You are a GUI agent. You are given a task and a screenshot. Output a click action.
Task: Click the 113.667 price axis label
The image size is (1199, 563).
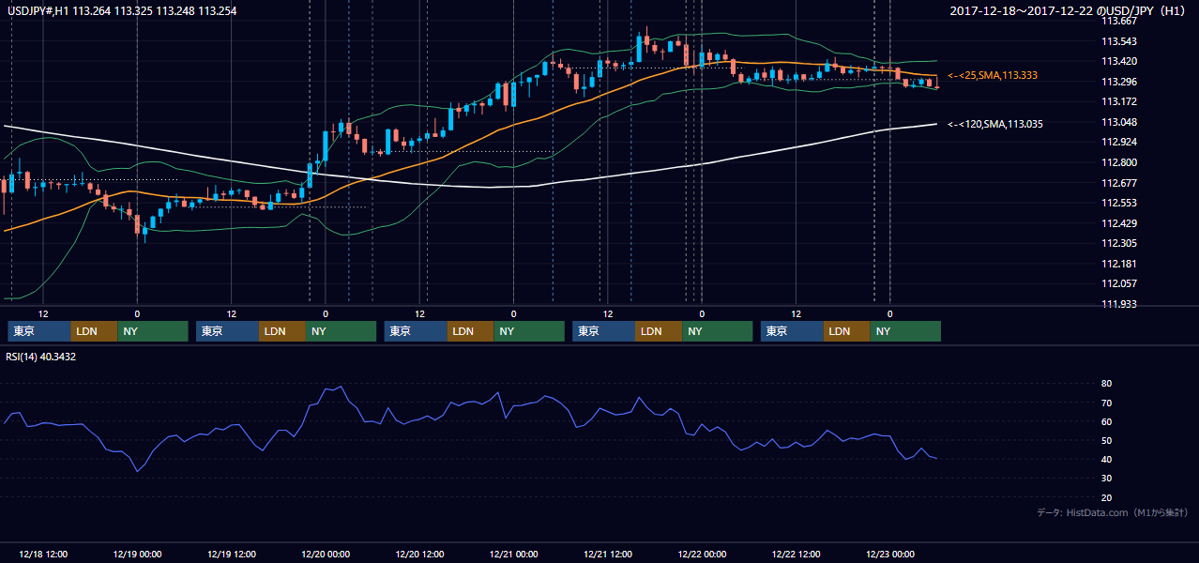1118,21
